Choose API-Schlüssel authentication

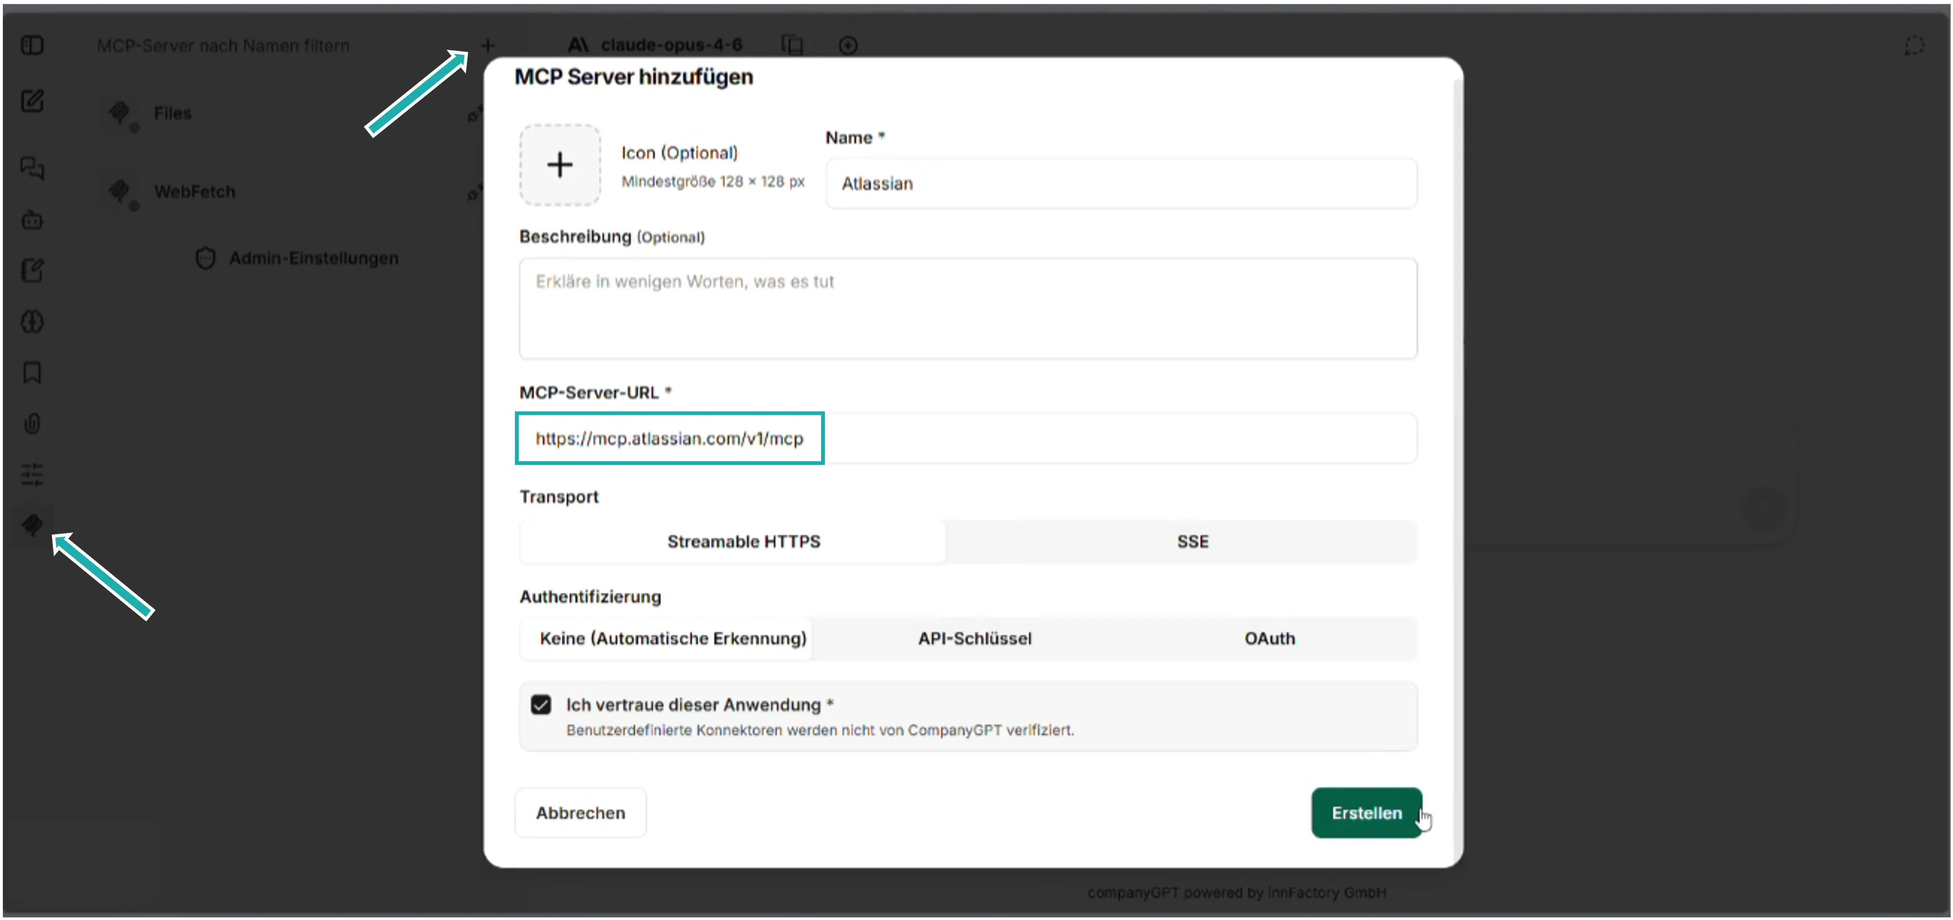pos(974,638)
